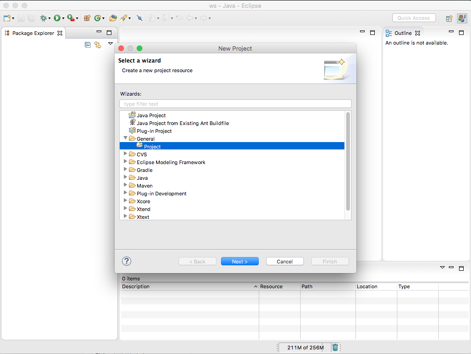Minimize the Problems panel at bottom

click(x=451, y=267)
